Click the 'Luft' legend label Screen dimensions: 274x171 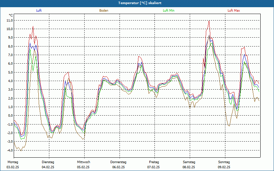[x=39, y=11]
